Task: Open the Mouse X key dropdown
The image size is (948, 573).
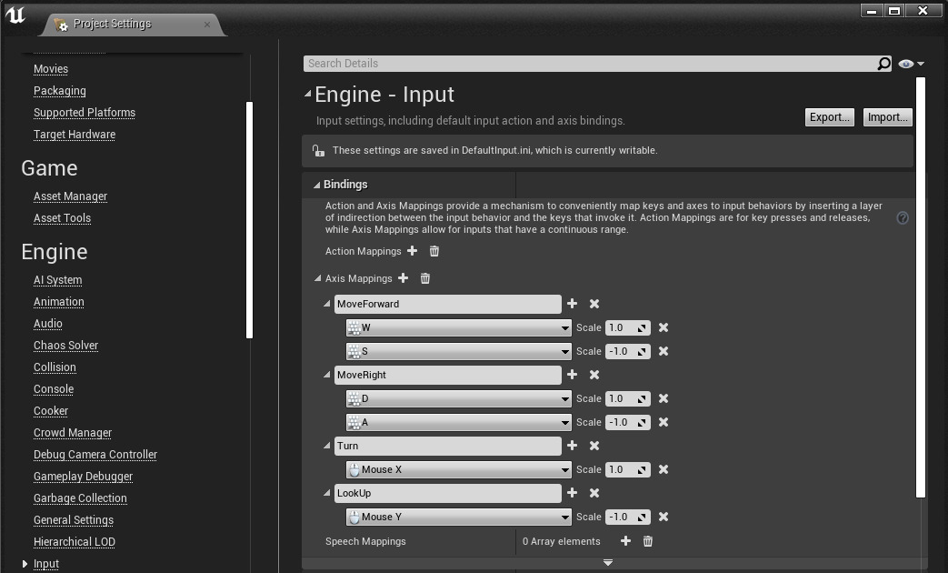Action: click(x=459, y=469)
